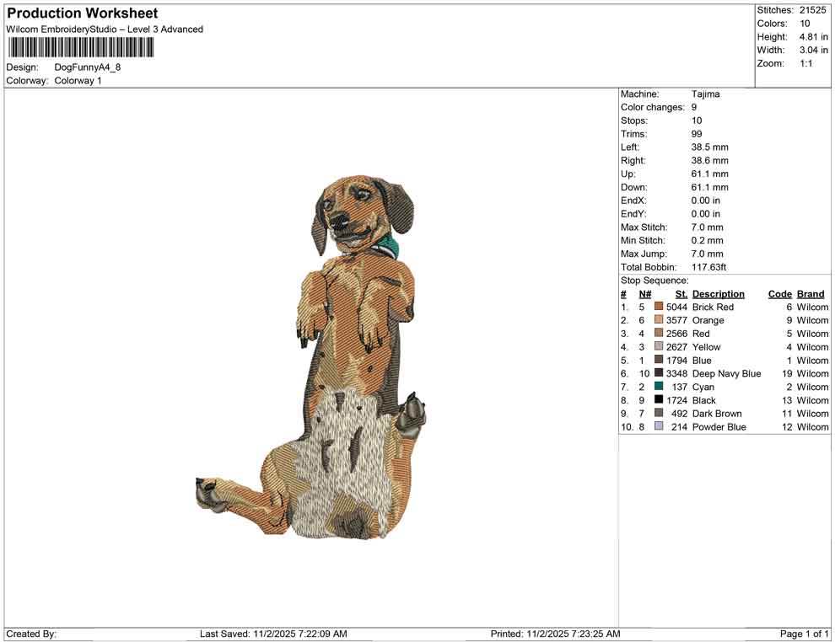Viewport: 835px width, 642px height.
Task: Click the Total Bobbin value 117.63ft
Action: [708, 267]
